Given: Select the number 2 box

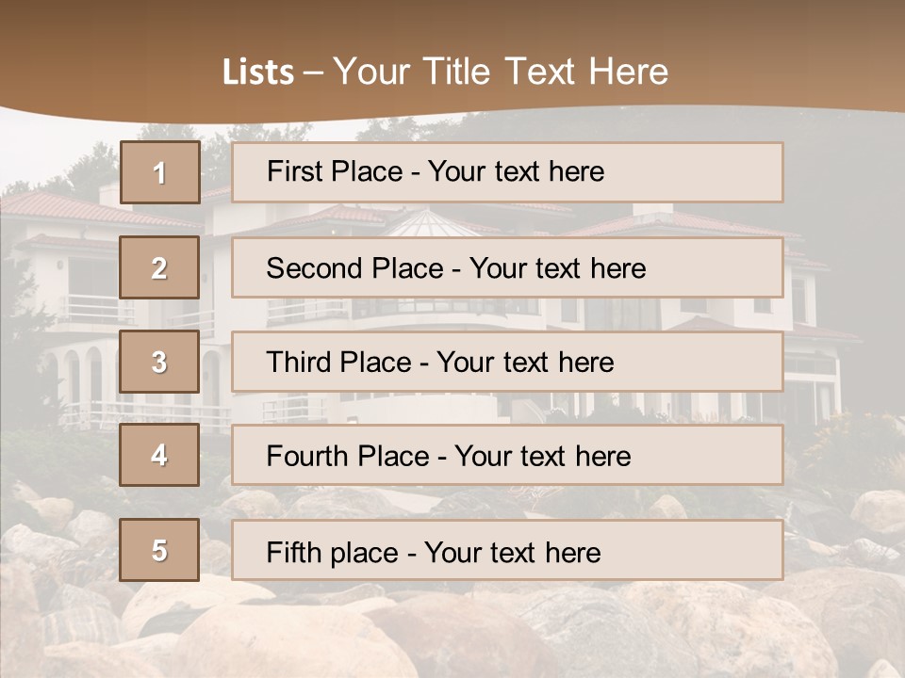Looking at the screenshot, I should pyautogui.click(x=159, y=267).
